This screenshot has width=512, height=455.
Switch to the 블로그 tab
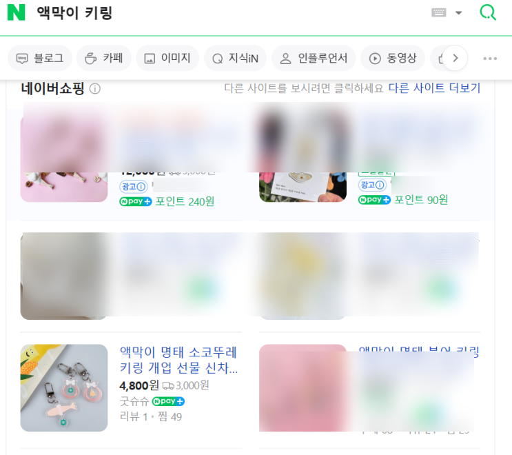click(40, 58)
